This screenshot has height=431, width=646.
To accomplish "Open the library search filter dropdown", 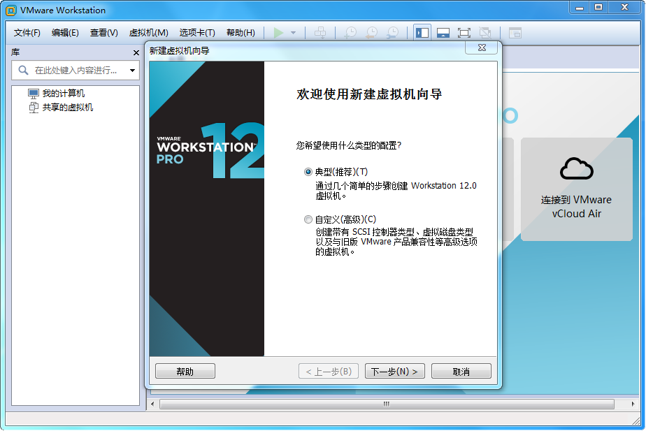I will [132, 71].
